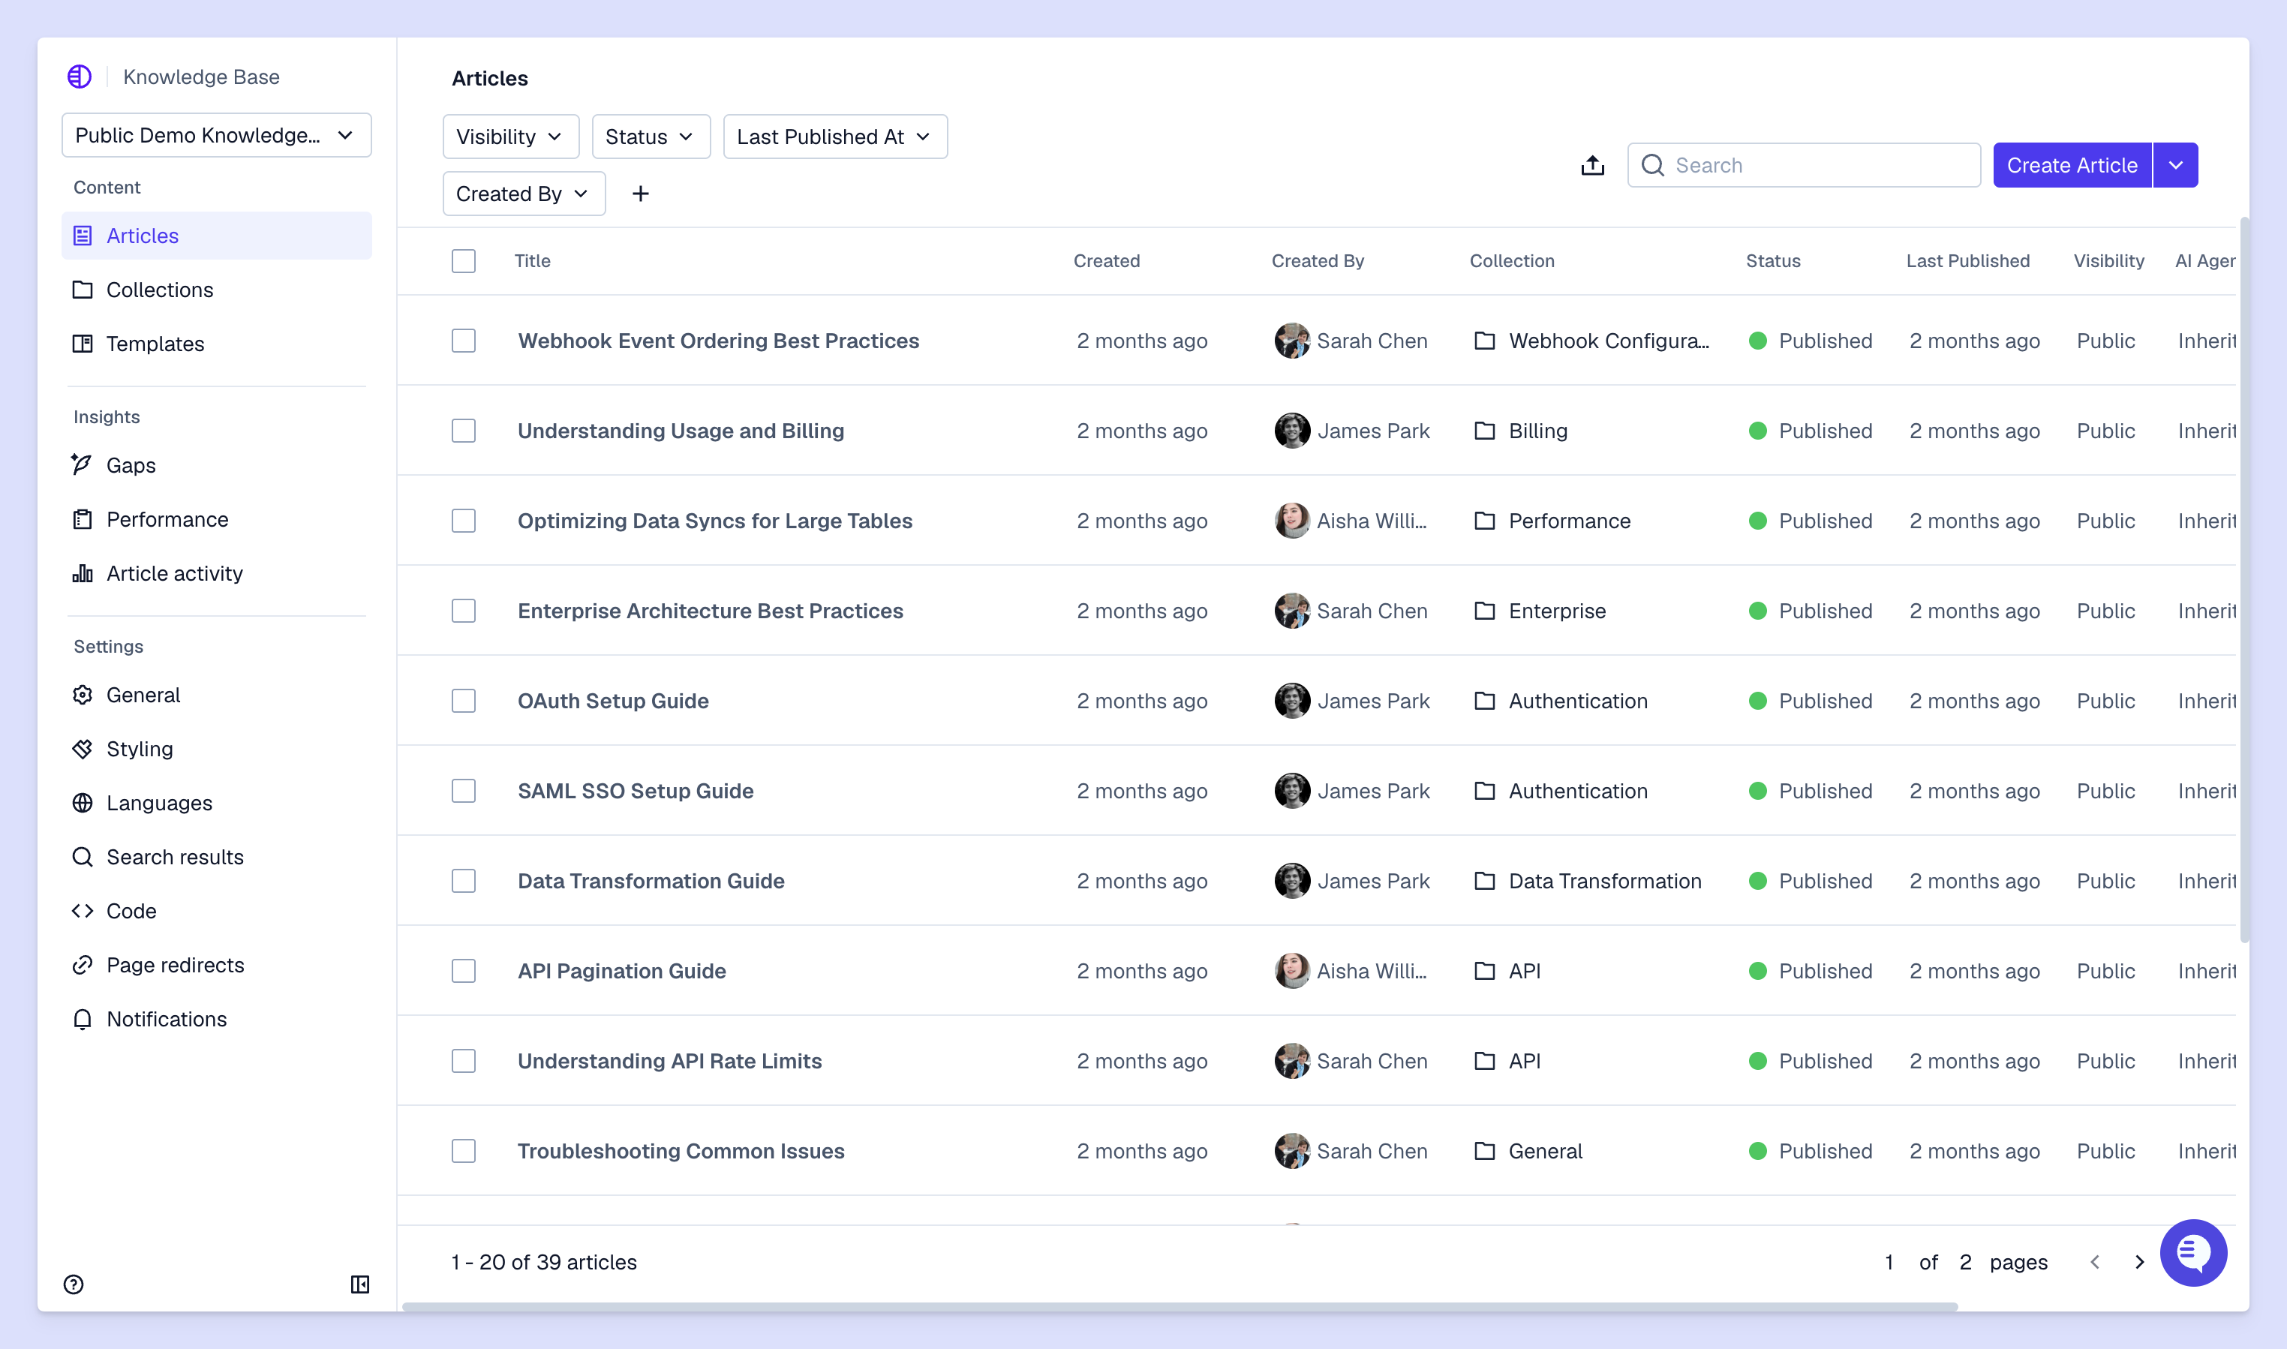Click the Create Article button
The image size is (2287, 1349).
click(2072, 166)
